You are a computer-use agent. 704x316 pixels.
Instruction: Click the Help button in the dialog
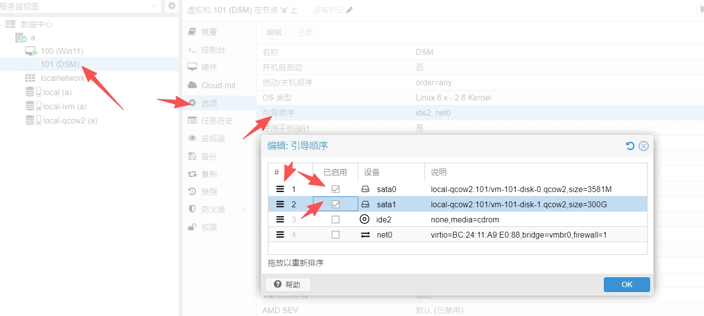tap(287, 285)
